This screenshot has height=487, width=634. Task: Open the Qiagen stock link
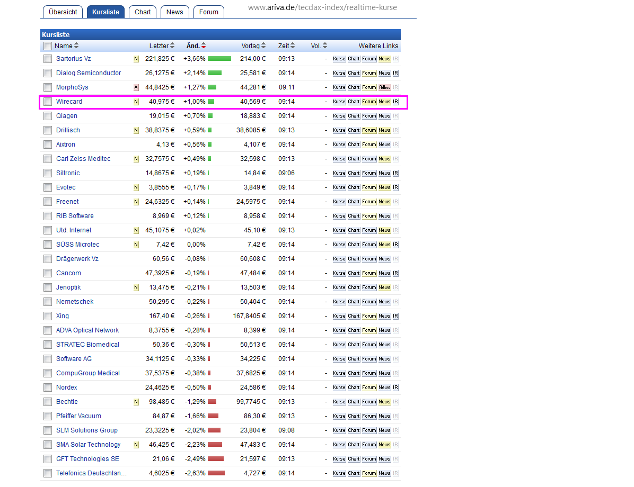[x=67, y=116]
